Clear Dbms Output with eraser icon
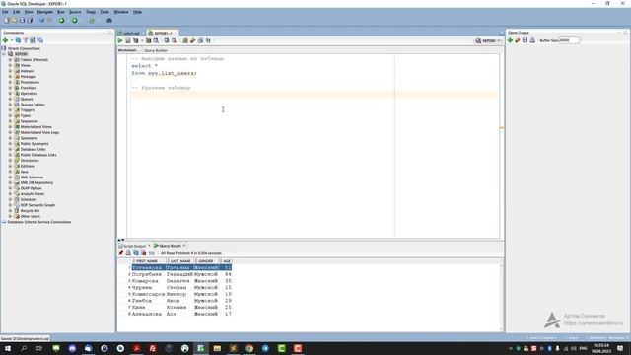631x355 pixels. coord(518,40)
